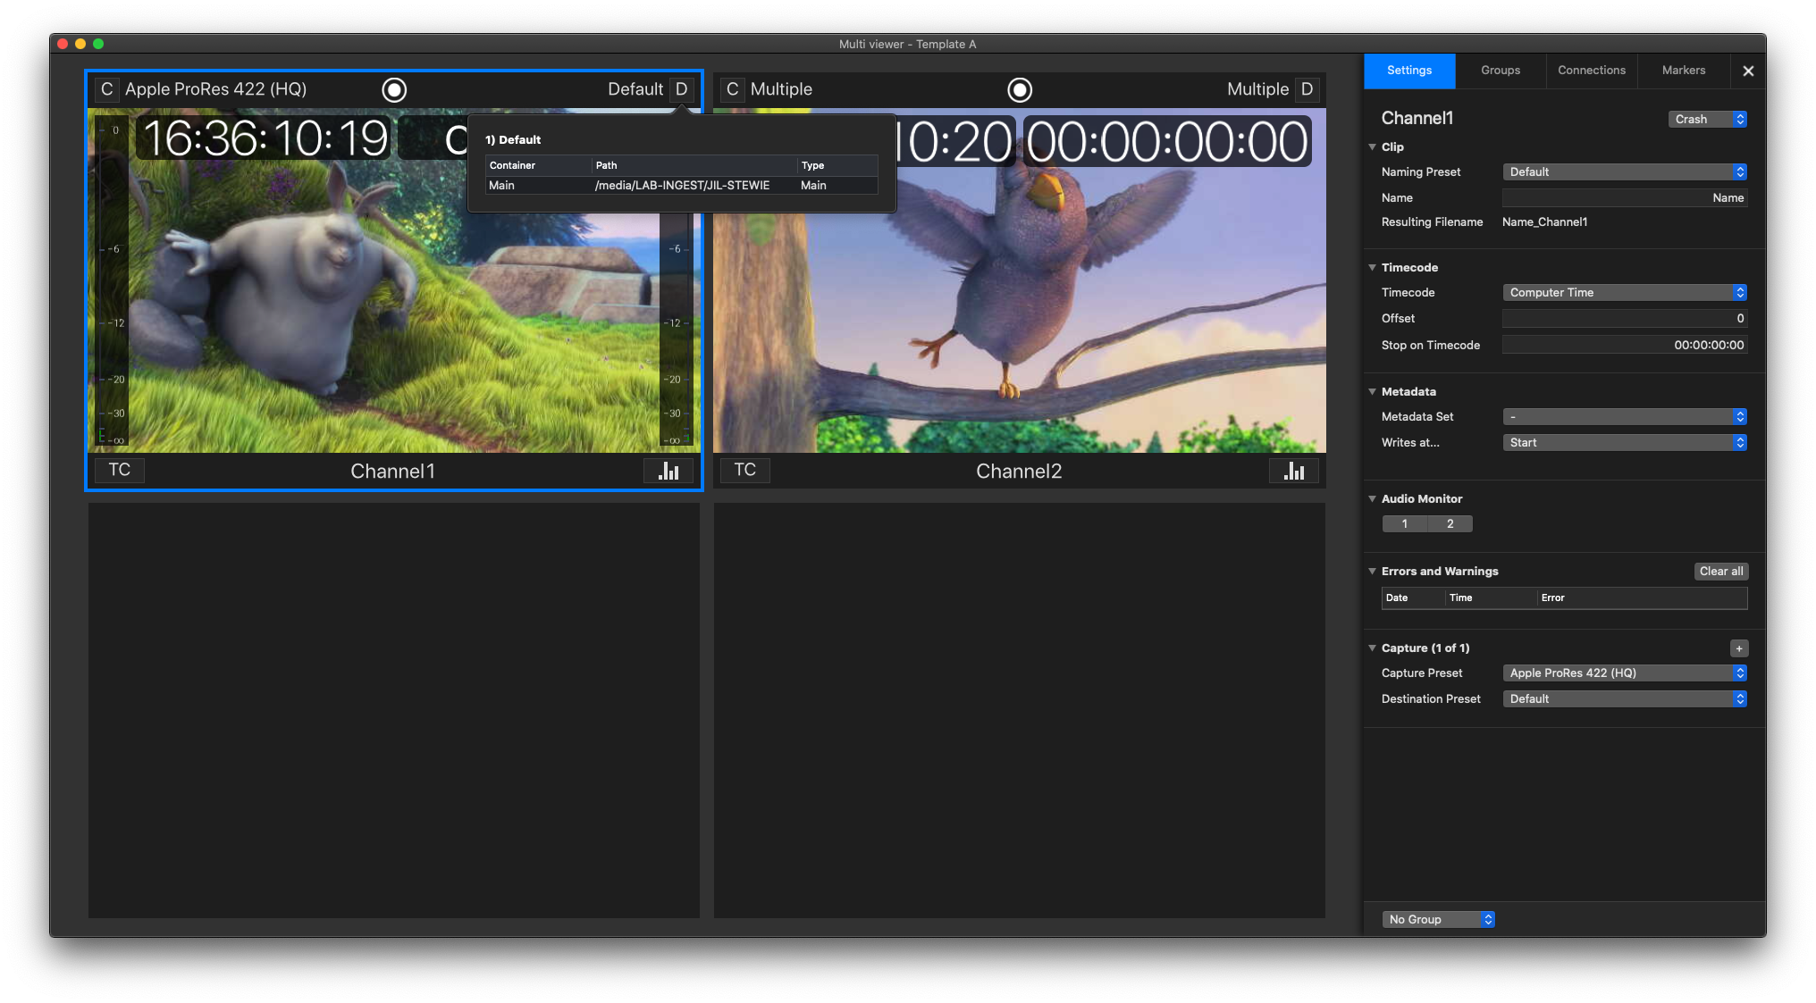Collapse the Errors and Warnings section
Viewport: 1816px width, 1003px height.
pos(1372,571)
